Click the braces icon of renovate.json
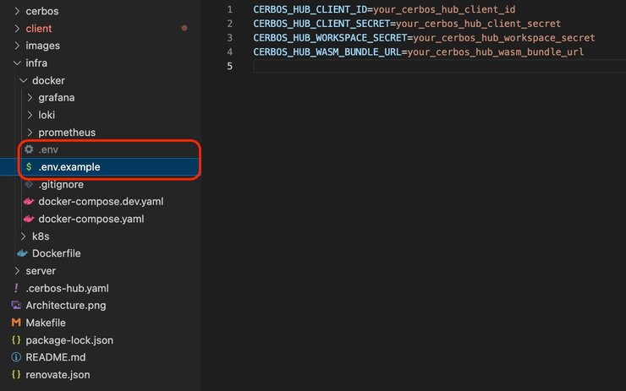This screenshot has width=626, height=391. click(x=16, y=375)
